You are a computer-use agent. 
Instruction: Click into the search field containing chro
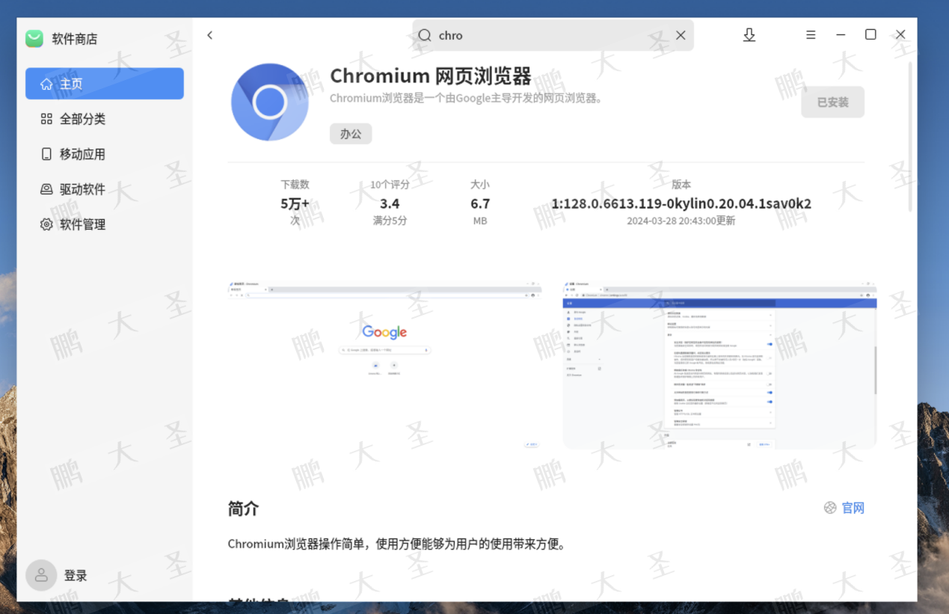click(x=553, y=35)
